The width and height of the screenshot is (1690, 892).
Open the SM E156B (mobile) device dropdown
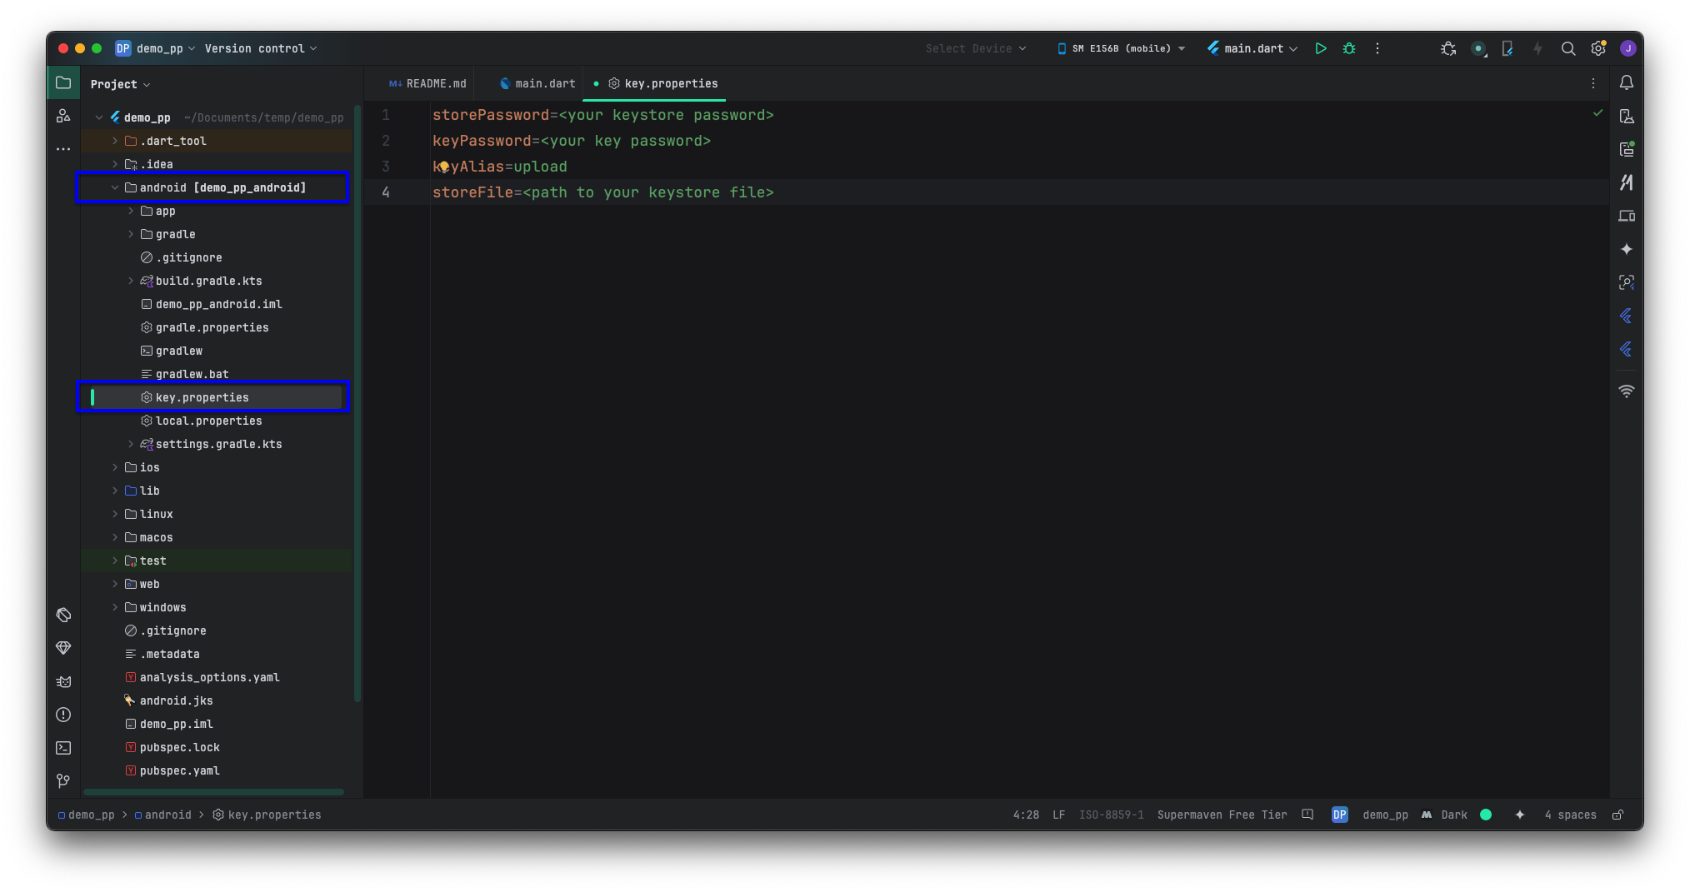pos(1121,48)
